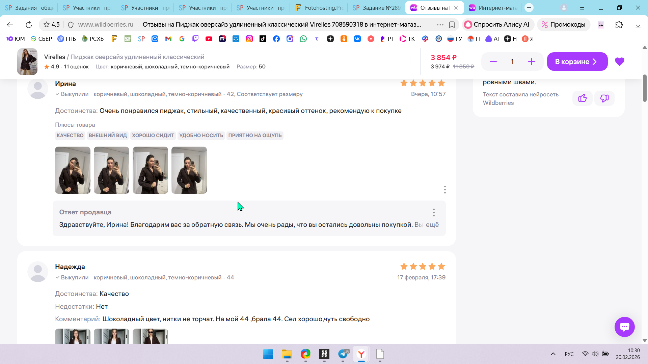Open the browser extensions puzzle icon

pos(619,25)
